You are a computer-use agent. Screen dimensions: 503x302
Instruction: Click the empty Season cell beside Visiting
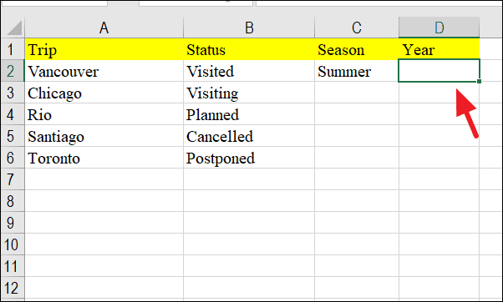(357, 93)
